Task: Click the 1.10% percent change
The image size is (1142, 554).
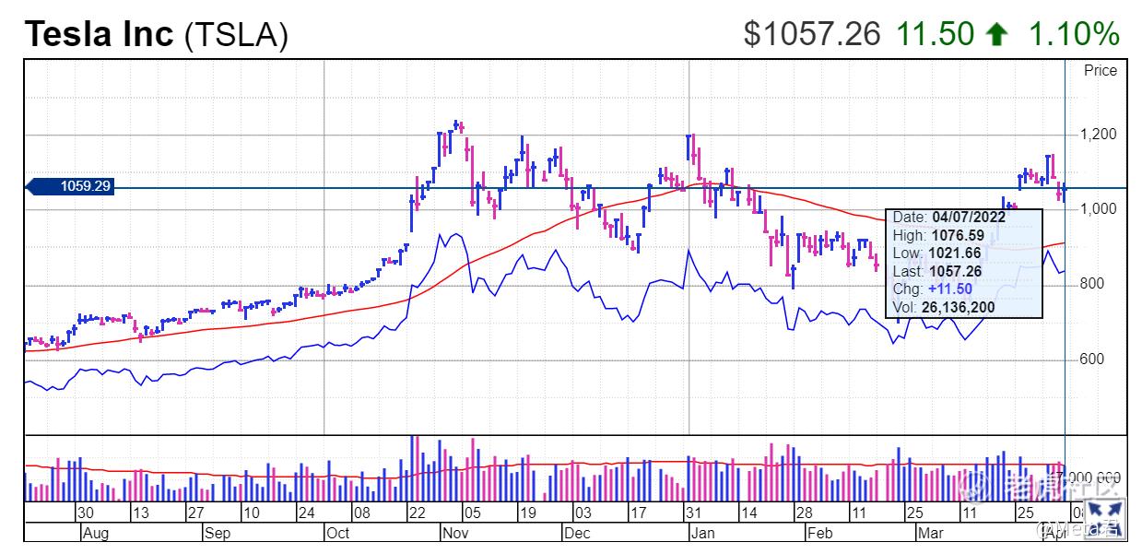Action: point(1073,34)
